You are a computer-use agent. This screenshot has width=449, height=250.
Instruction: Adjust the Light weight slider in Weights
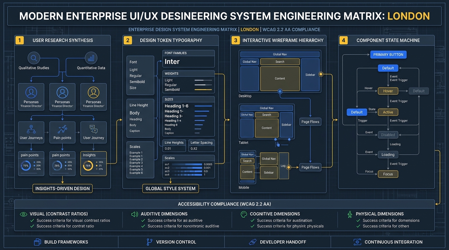pyautogui.click(x=203, y=80)
